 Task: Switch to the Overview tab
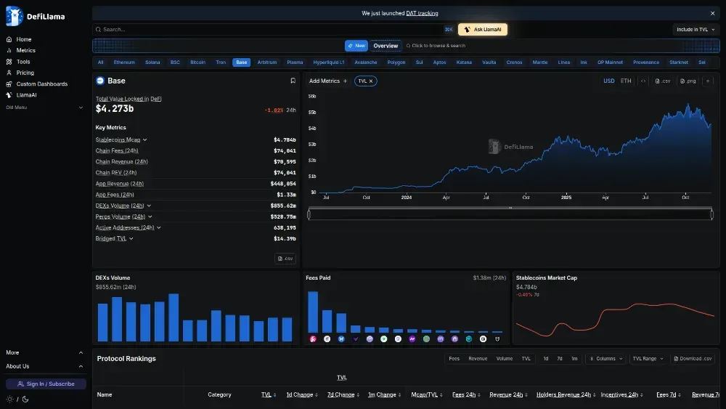tap(386, 45)
